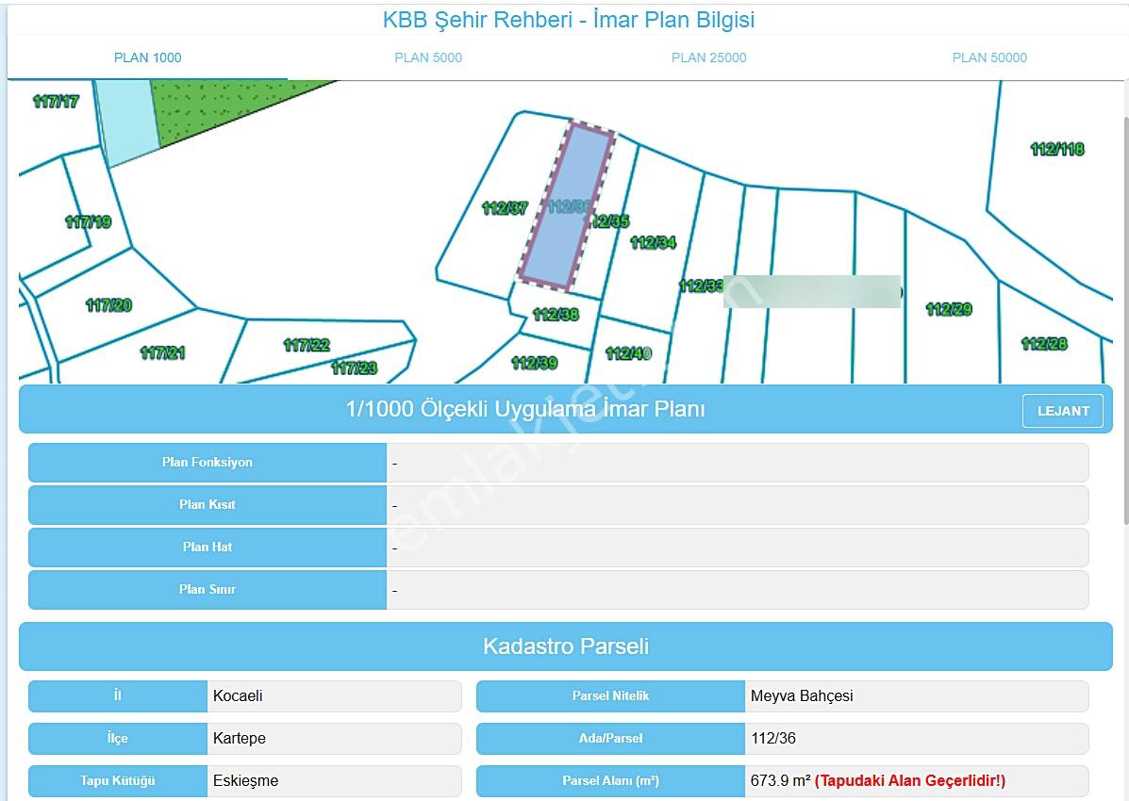Click parcel label 112/29 on the map
The width and height of the screenshot is (1129, 801).
(x=949, y=309)
